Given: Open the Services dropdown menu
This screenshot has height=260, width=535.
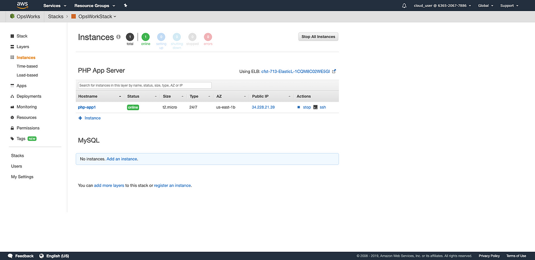Looking at the screenshot, I should point(55,6).
